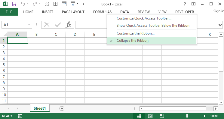Screen dimensions: 224x119
Task: Go to previous sheet tab arrow
Action: tap(9, 108)
